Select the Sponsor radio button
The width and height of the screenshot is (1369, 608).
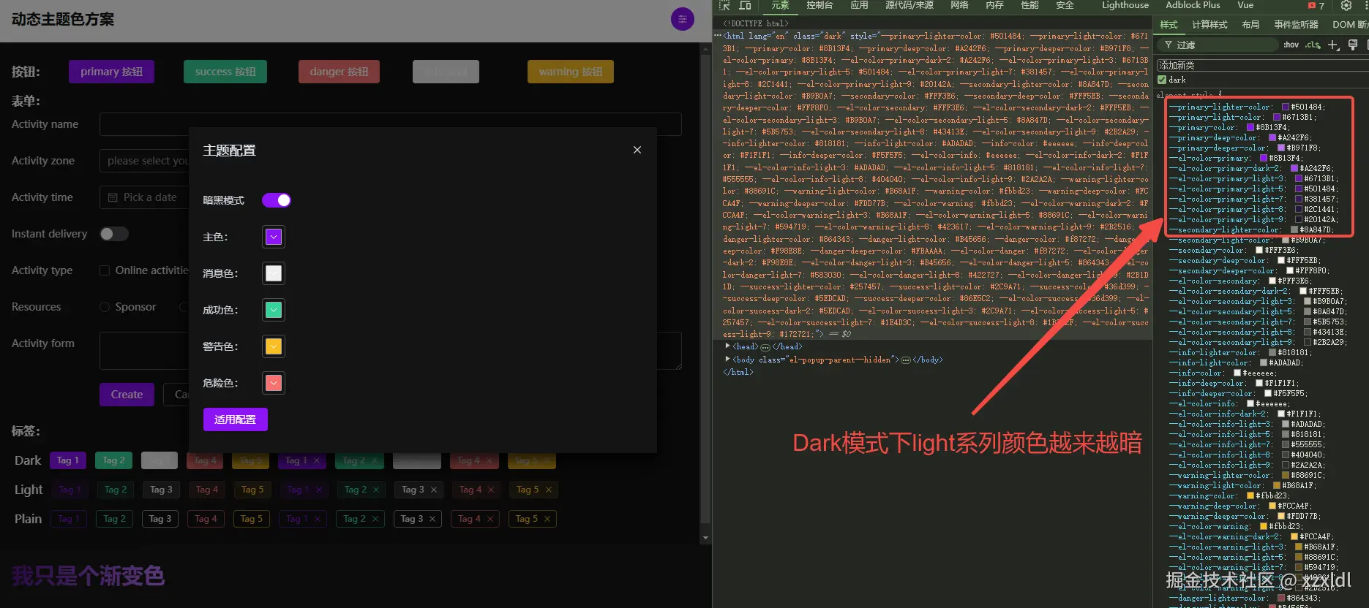pyautogui.click(x=105, y=307)
